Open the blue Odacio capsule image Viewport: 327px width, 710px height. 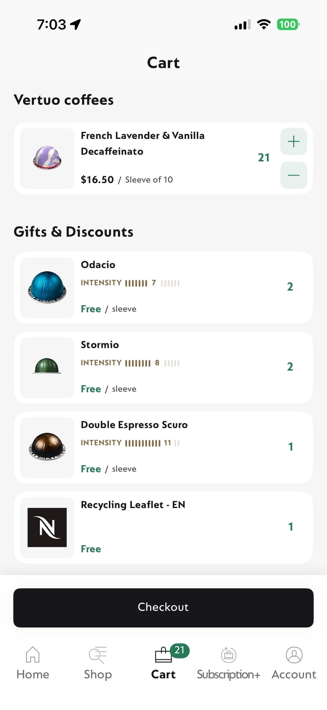[47, 288]
